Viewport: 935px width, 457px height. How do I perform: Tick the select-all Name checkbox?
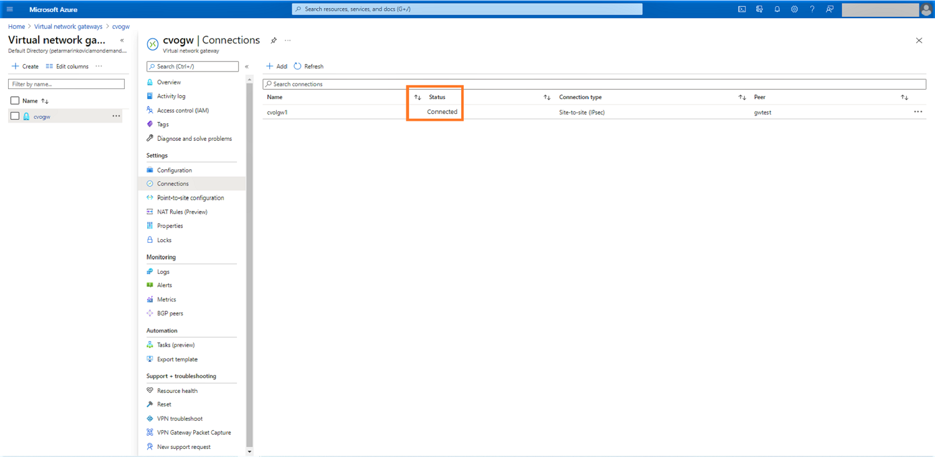tap(15, 101)
